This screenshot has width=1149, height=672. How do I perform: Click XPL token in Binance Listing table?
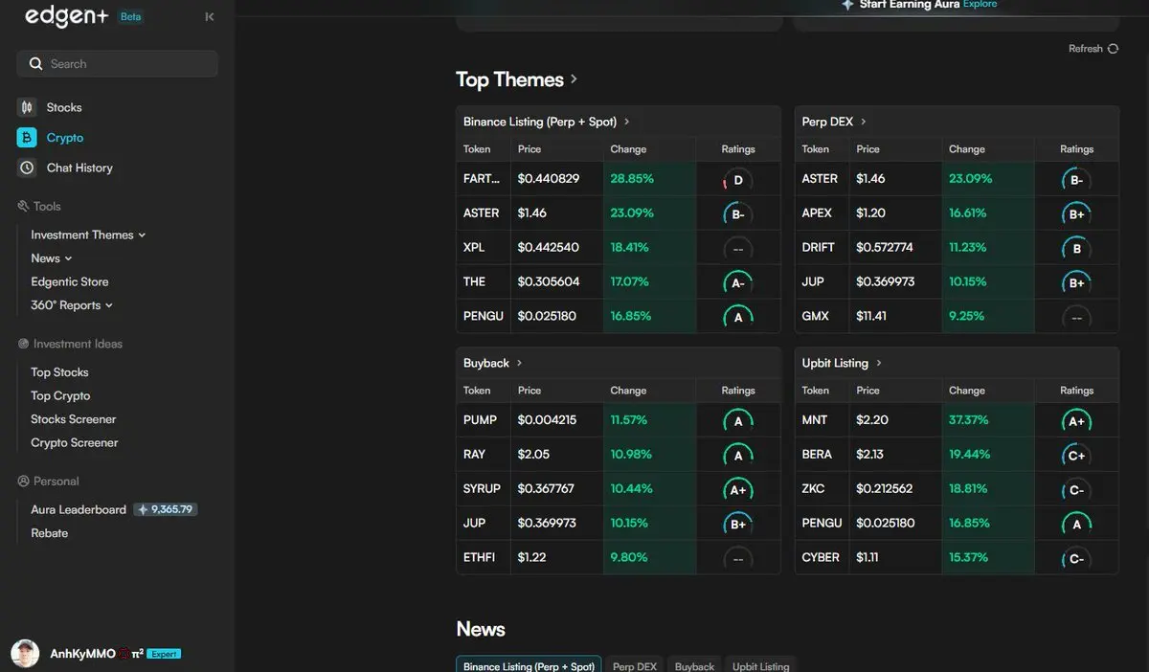coord(474,247)
